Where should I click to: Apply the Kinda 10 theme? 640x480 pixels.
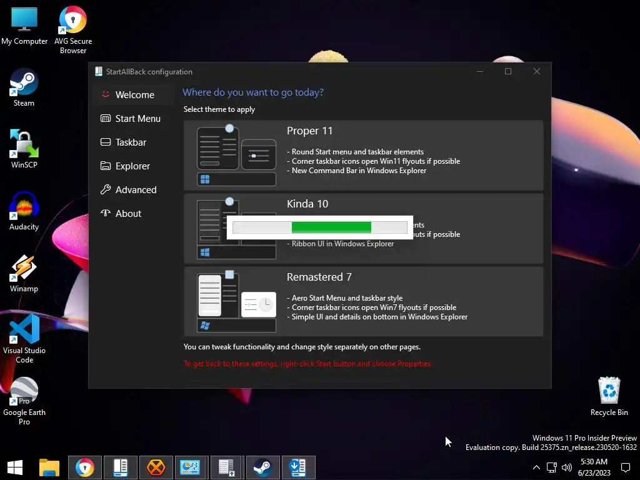point(363,228)
